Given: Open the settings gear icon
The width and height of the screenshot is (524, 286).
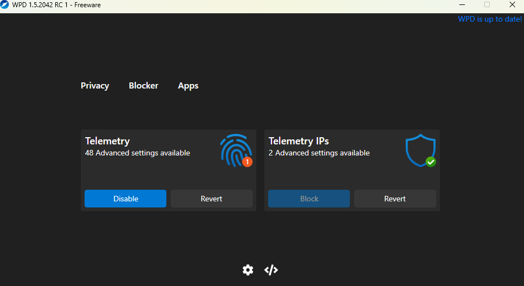Looking at the screenshot, I should pyautogui.click(x=248, y=269).
